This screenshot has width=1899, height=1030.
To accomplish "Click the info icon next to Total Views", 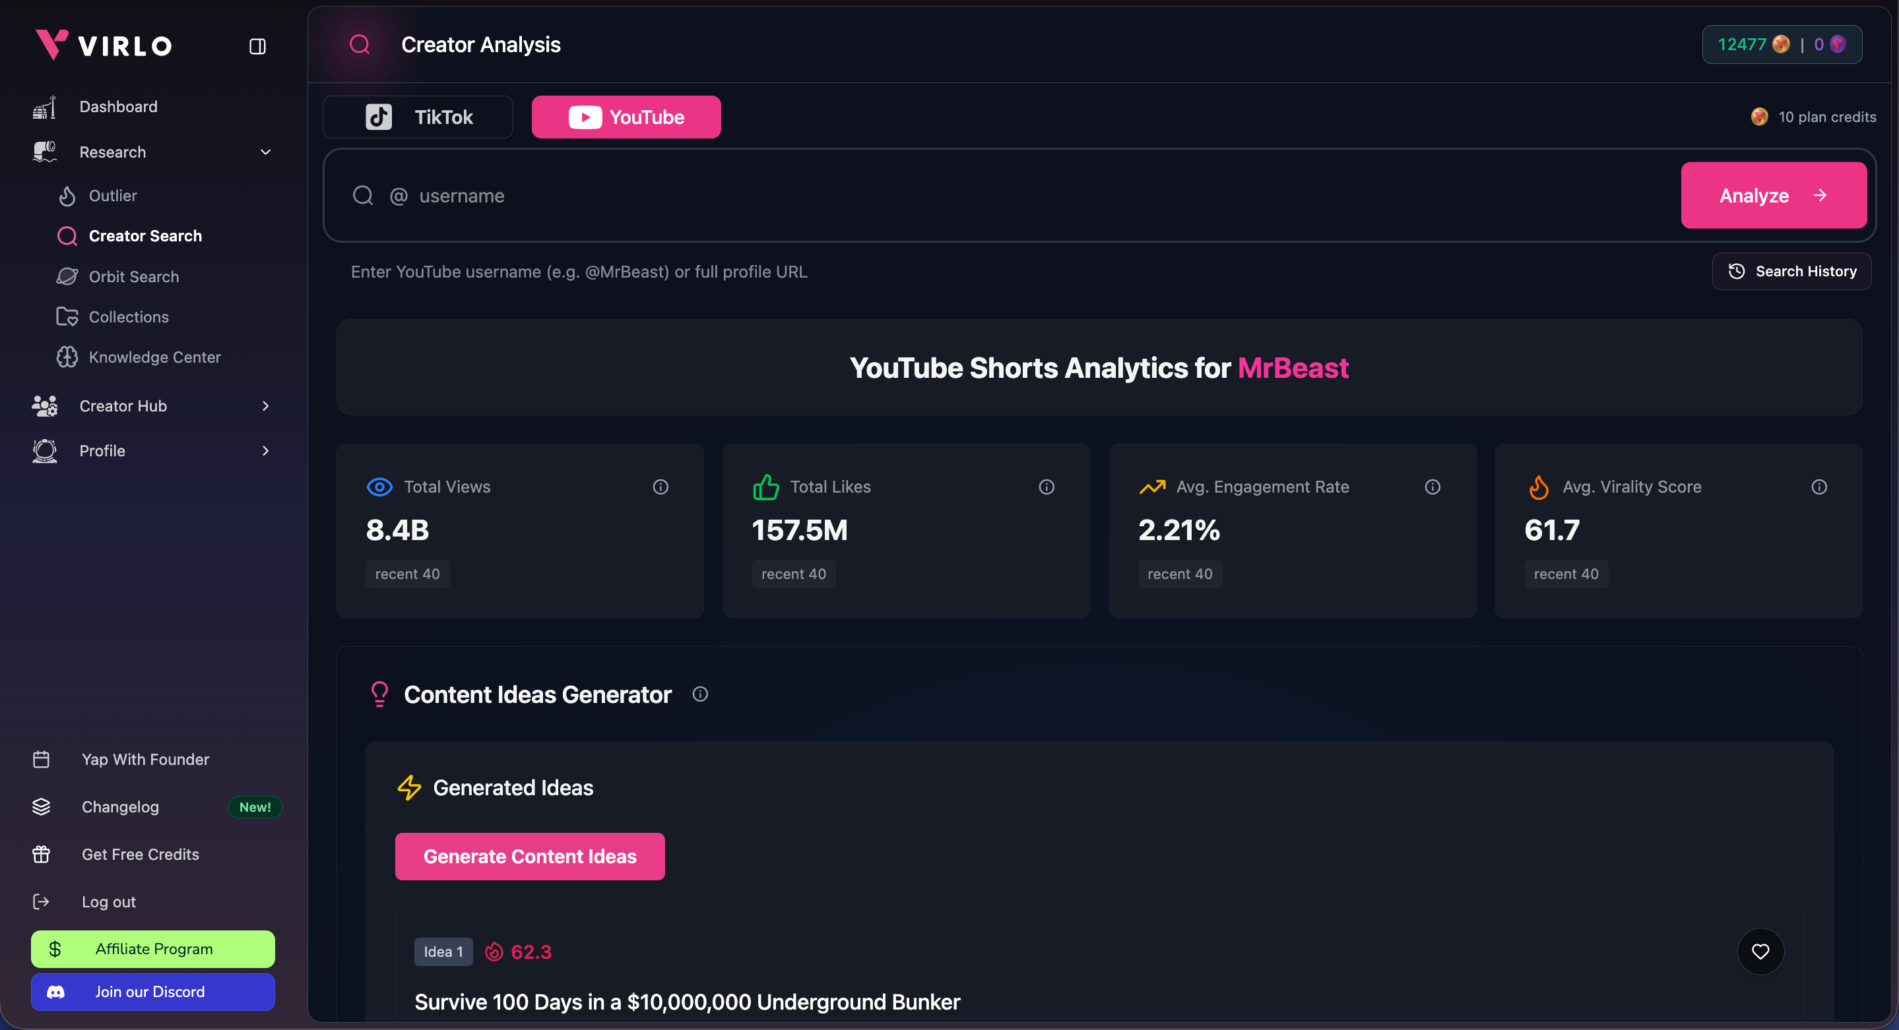I will 660,487.
